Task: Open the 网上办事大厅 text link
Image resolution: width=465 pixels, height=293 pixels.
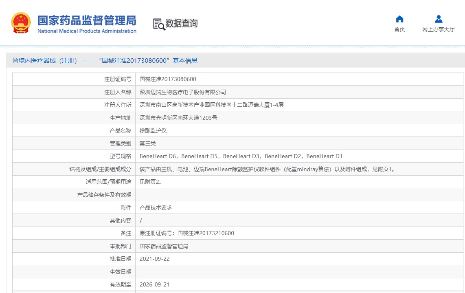Action: [x=439, y=29]
